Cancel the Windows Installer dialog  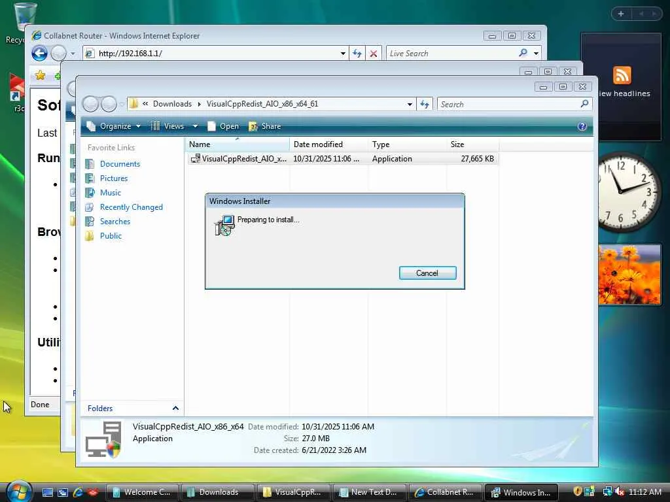coord(427,273)
